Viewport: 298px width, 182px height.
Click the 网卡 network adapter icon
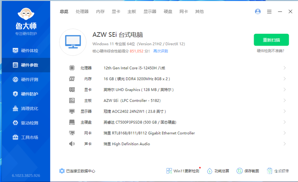pos(72,133)
